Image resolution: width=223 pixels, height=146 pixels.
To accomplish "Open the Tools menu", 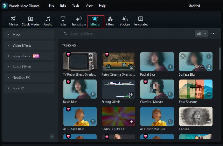I will (x=76, y=6).
